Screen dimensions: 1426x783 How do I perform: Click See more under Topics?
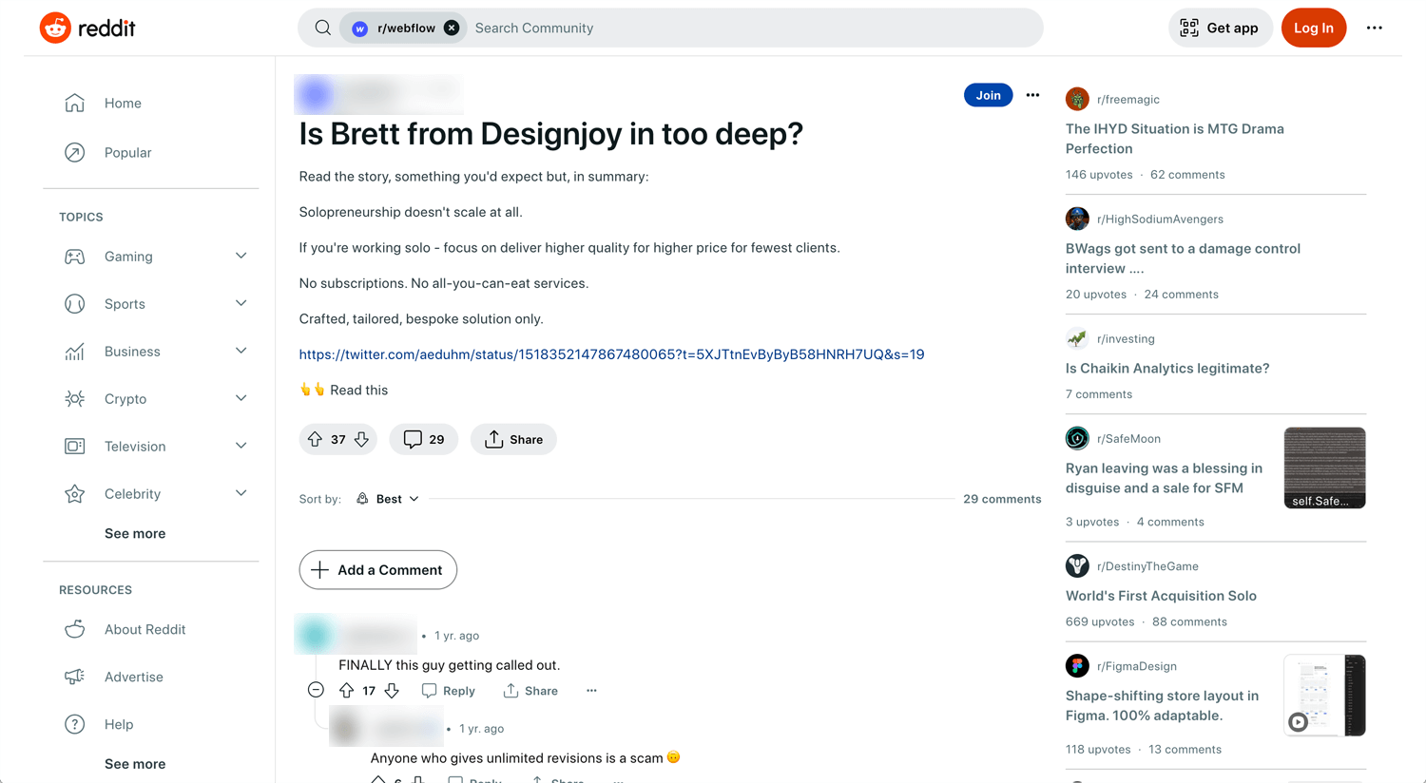tap(135, 533)
